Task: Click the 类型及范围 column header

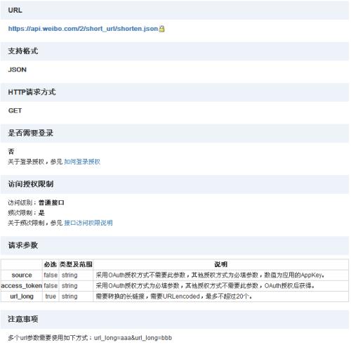Action: (76, 264)
